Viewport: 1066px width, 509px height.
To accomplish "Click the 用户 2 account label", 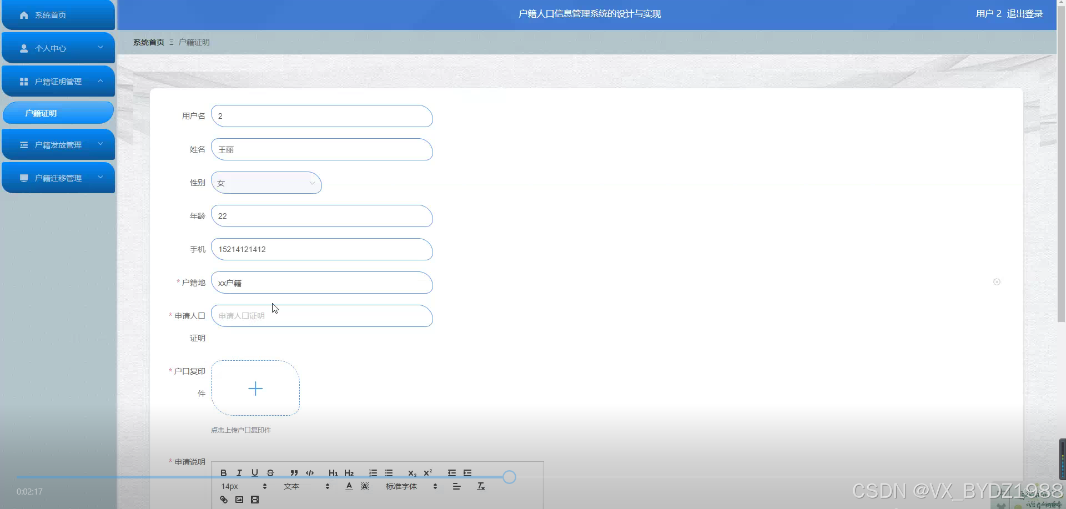I will click(988, 14).
